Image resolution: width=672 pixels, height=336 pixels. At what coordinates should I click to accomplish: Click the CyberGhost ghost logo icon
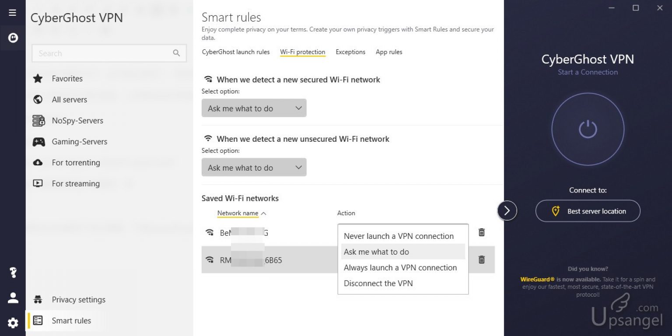[x=13, y=38]
